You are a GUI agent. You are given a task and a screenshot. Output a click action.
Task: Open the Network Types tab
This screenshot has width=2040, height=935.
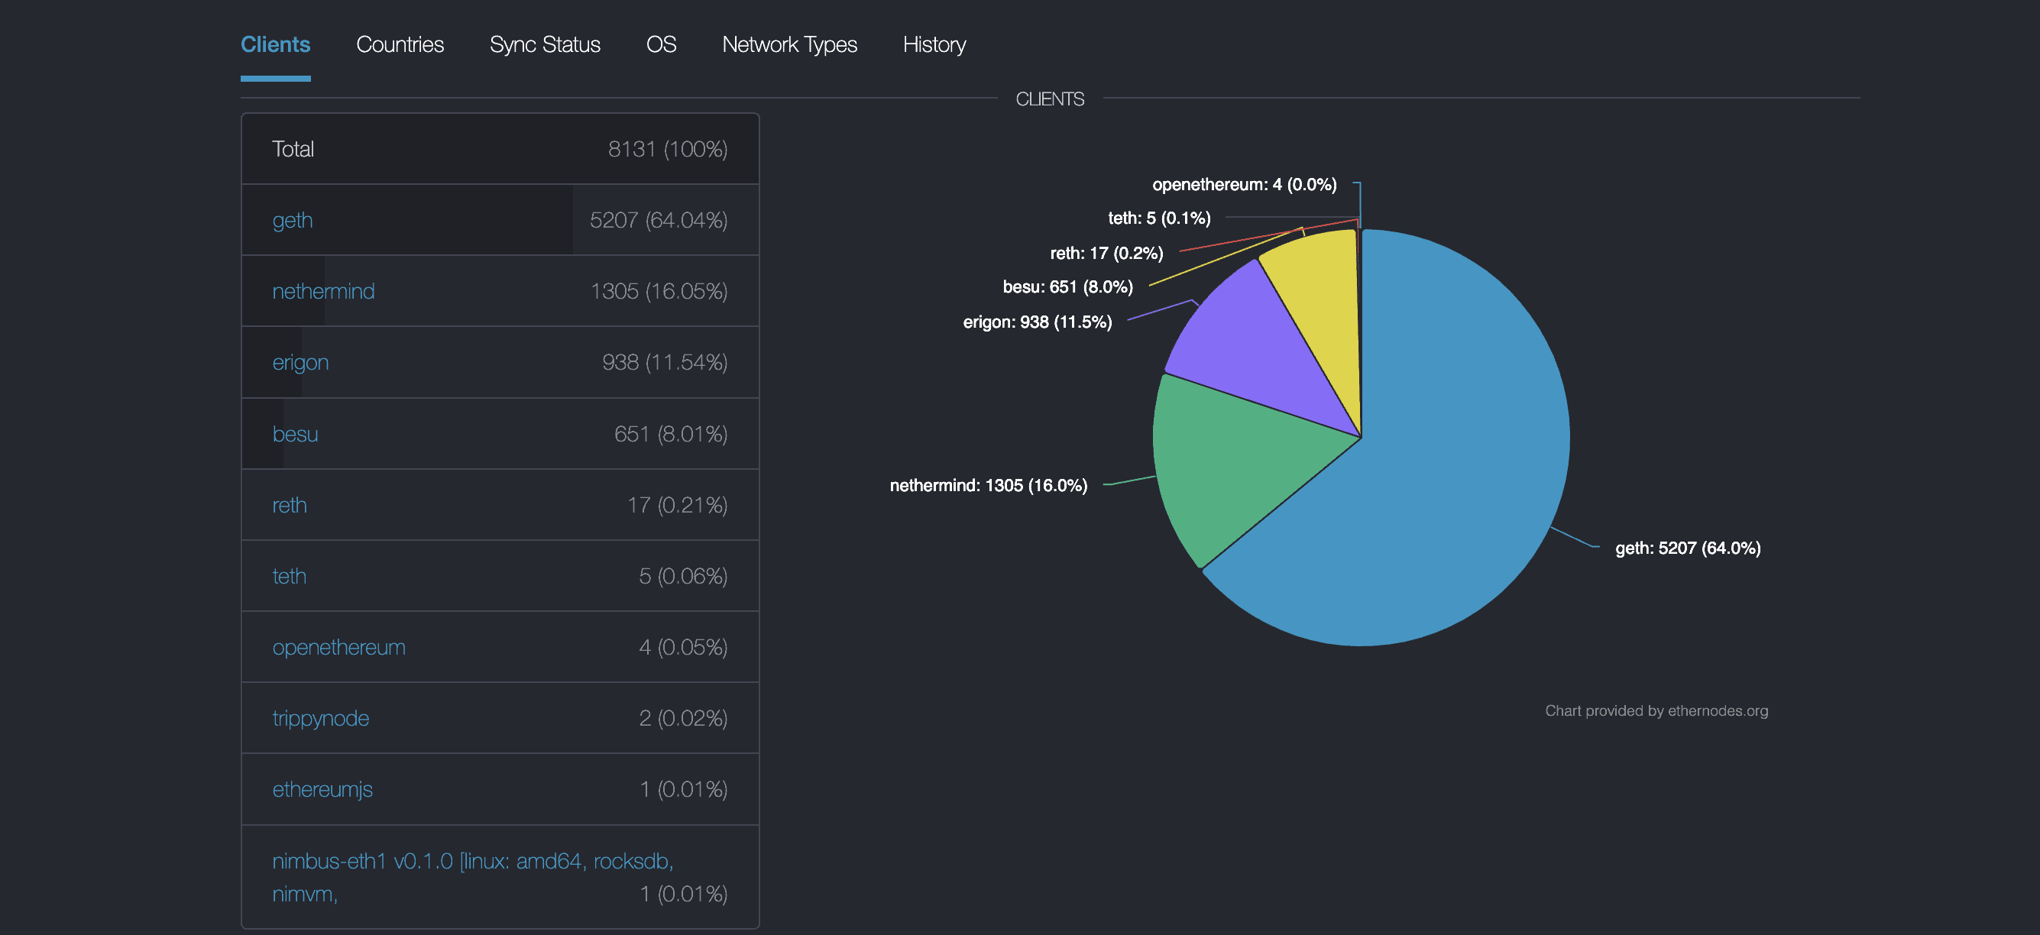pyautogui.click(x=788, y=44)
